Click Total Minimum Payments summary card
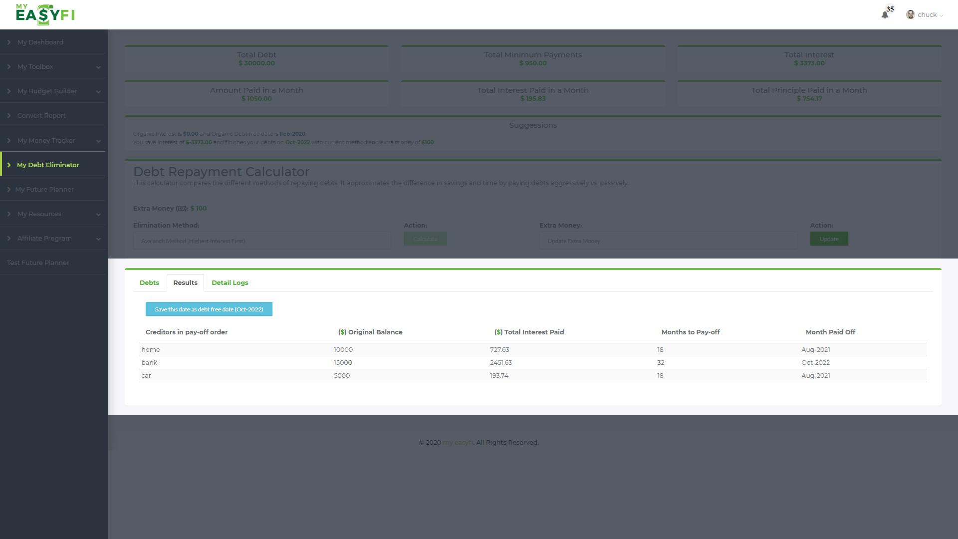The height and width of the screenshot is (539, 958). (x=533, y=59)
